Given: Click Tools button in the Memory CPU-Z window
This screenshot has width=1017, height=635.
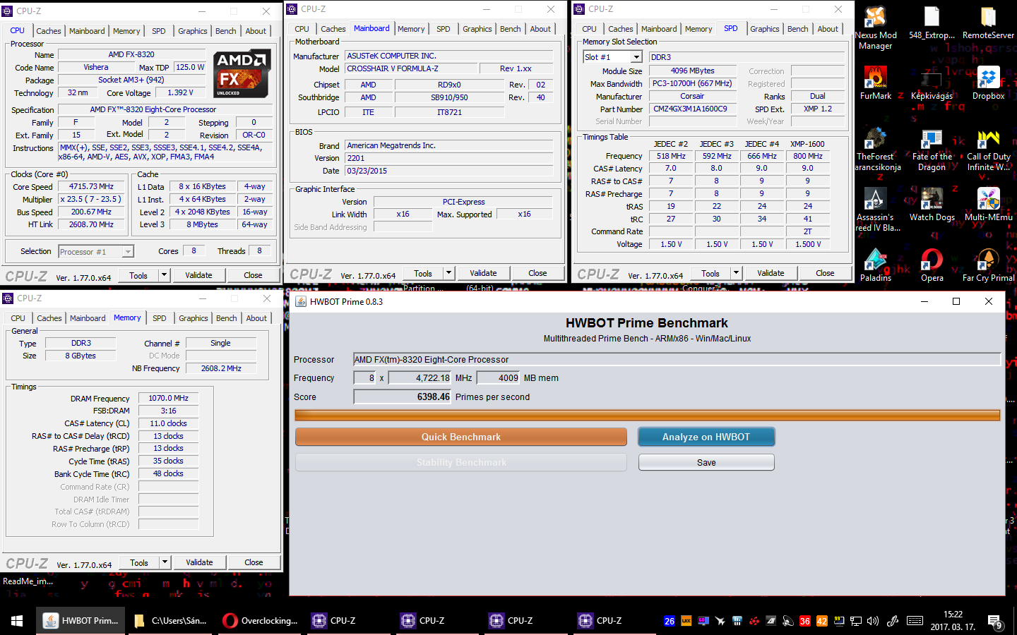Looking at the screenshot, I should 139,562.
